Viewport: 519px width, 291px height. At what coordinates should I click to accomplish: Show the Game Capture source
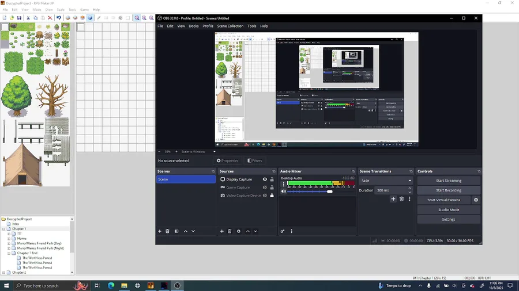point(265,187)
